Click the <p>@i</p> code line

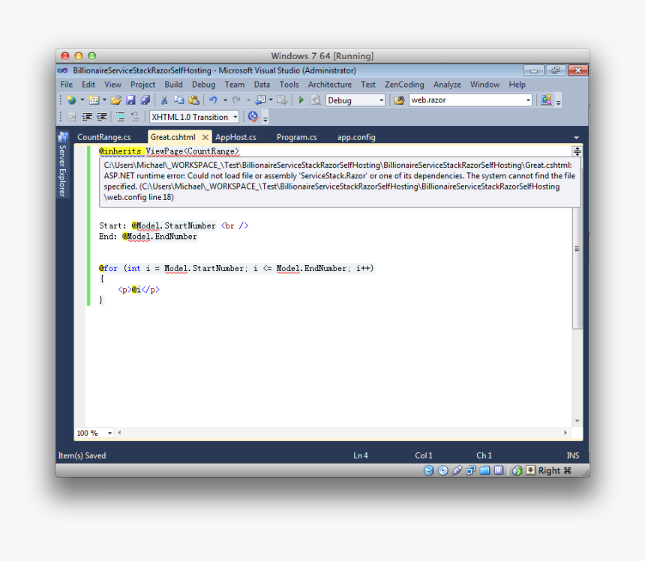point(139,290)
